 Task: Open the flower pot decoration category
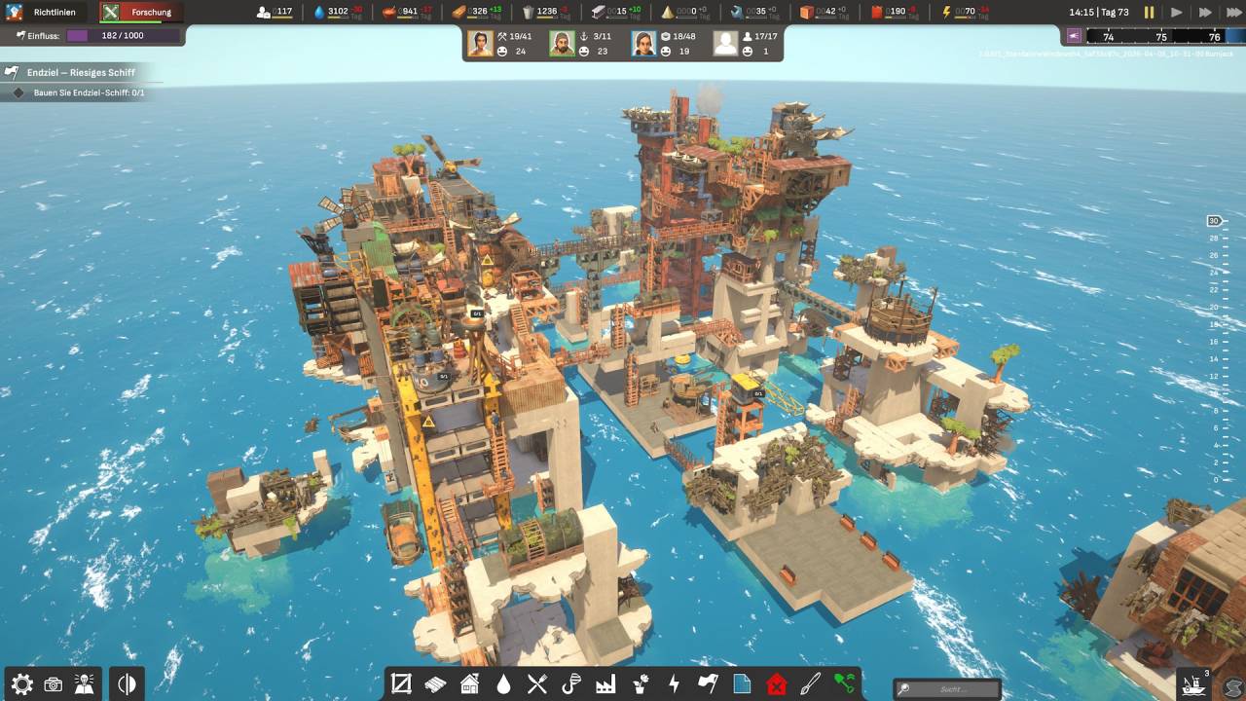click(x=640, y=684)
